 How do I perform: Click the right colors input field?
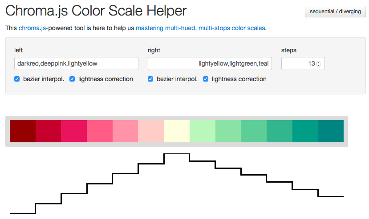point(210,63)
